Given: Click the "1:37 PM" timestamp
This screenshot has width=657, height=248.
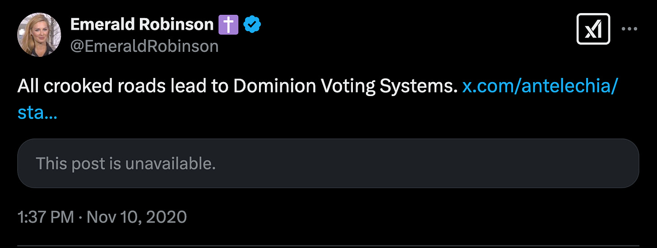Looking at the screenshot, I should click(x=45, y=217).
